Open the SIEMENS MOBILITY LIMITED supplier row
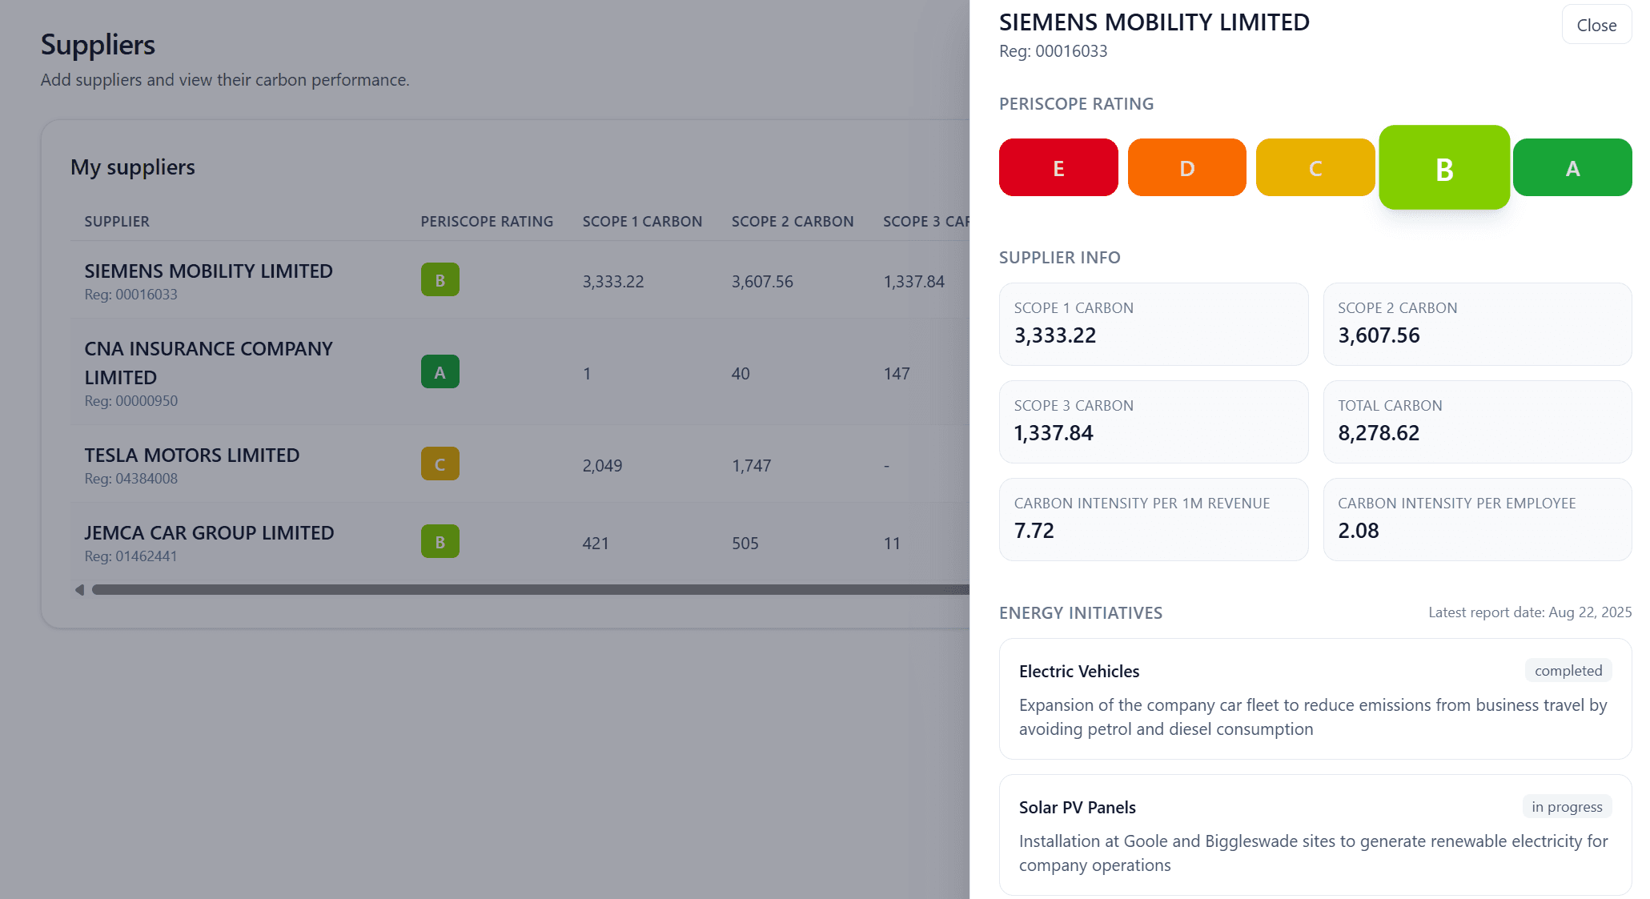Viewport: 1650px width, 899px height. 209,271
